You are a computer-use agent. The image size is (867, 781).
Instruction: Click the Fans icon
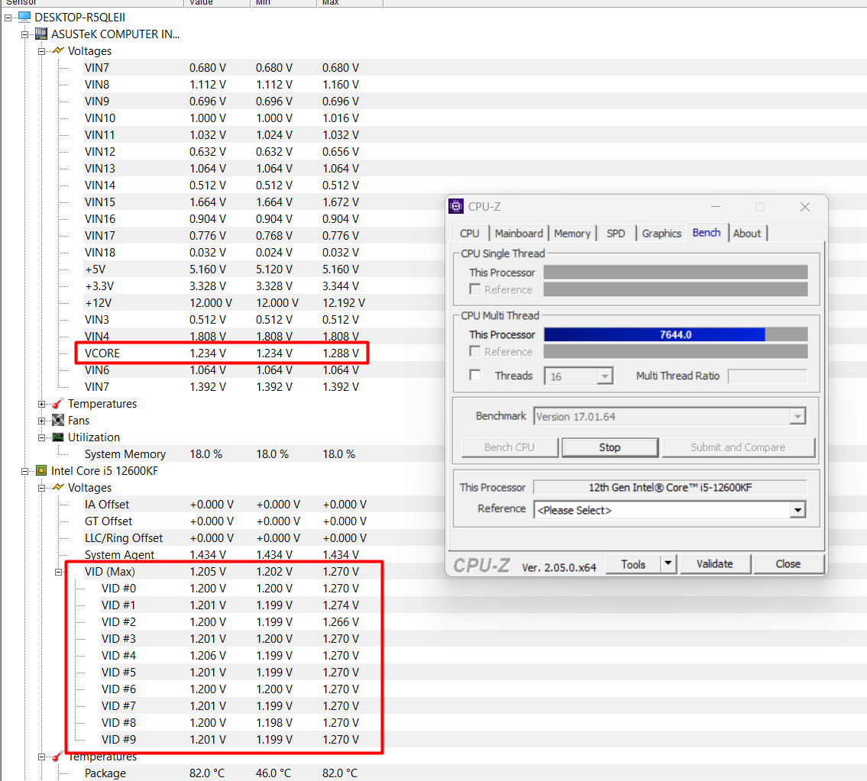click(x=57, y=420)
